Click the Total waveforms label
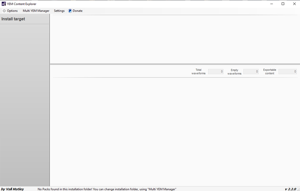 click(198, 72)
